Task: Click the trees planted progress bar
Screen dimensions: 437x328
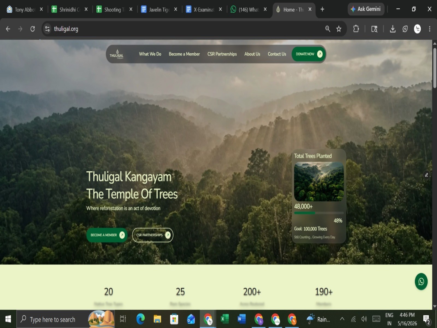Action: (x=319, y=213)
